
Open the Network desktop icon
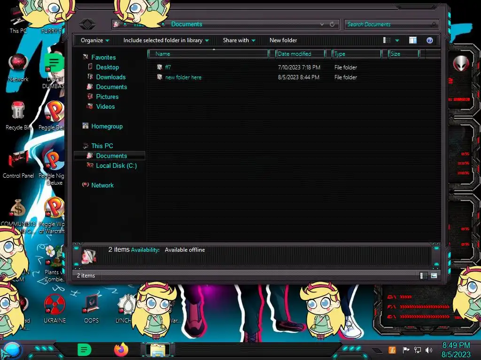coord(18,68)
